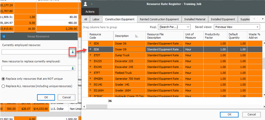Open the title bar quick-access dropdown arrow
This screenshot has height=120, width=265.
[92, 4]
